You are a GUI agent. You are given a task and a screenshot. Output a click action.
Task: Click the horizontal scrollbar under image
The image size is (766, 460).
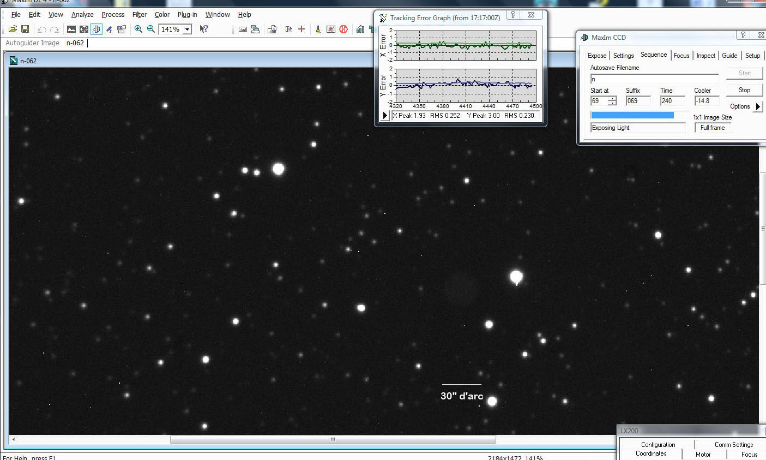tap(333, 439)
